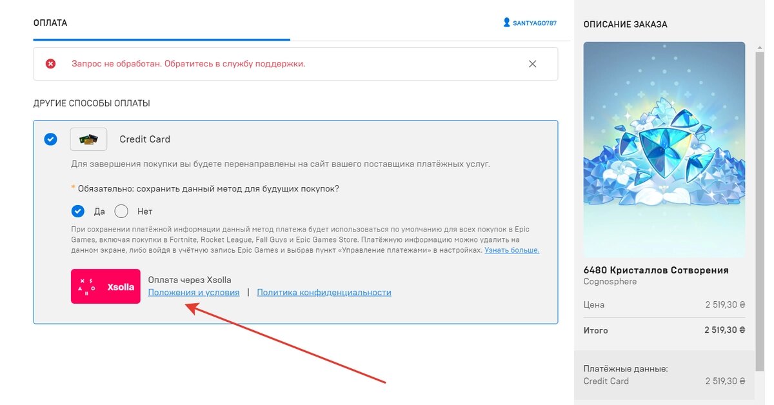Choose Да to save payment method

(78, 211)
